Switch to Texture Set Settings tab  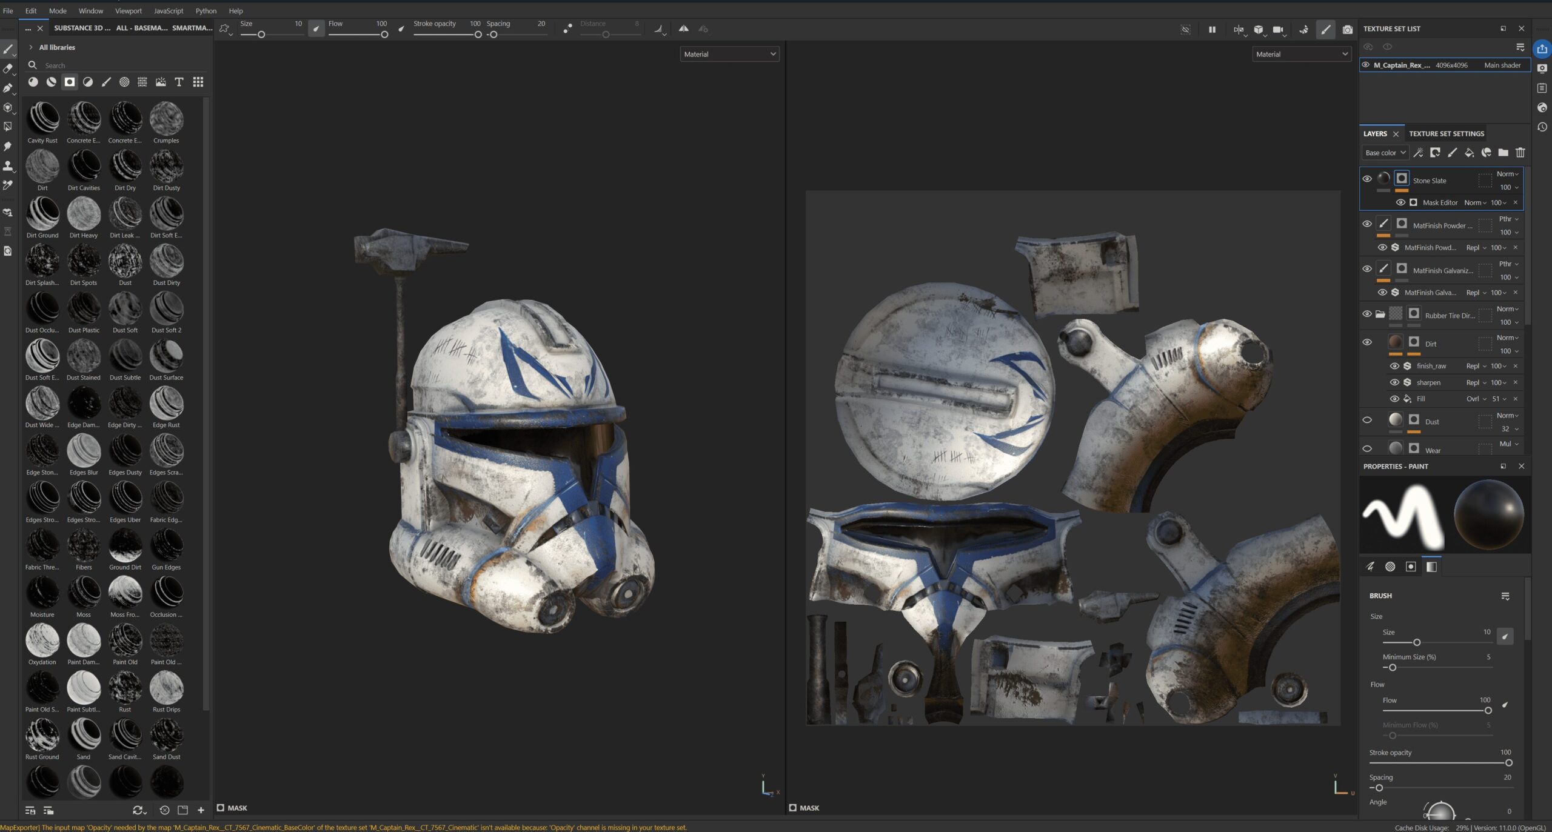point(1447,133)
